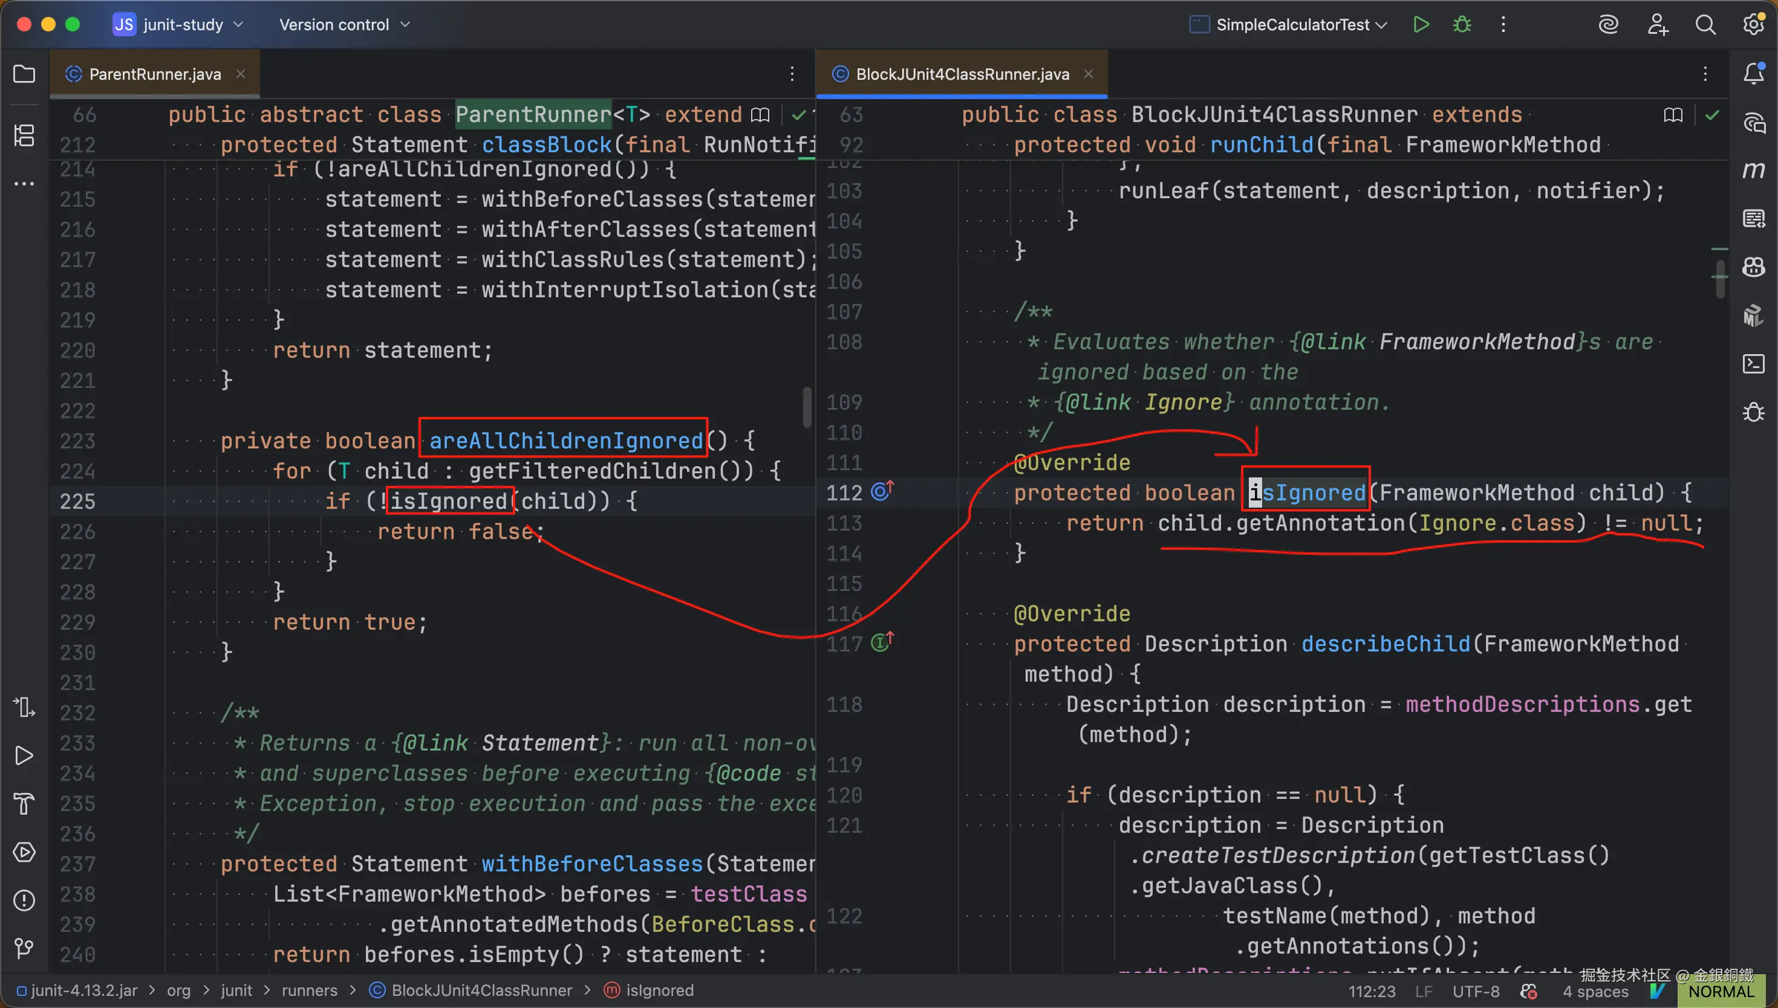Run SimpleCalculatorTest with the green play icon

pyautogui.click(x=1421, y=25)
